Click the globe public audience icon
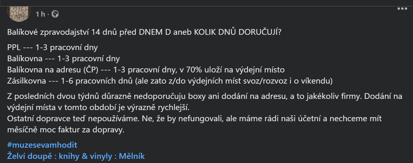 (55, 14)
